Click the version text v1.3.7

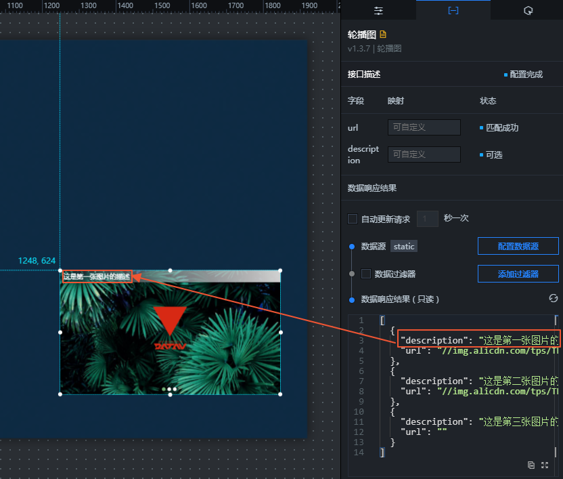pyautogui.click(x=359, y=49)
